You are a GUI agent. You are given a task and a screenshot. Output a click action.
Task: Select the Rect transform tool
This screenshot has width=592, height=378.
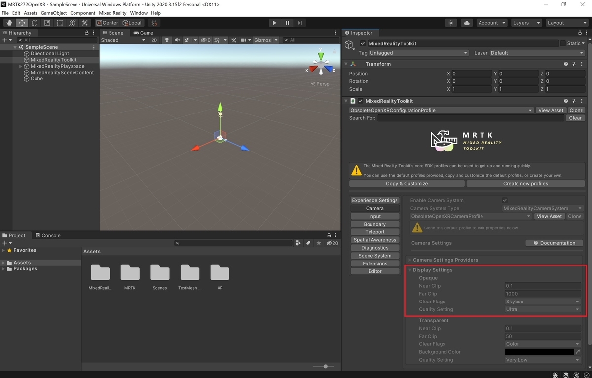(x=60, y=23)
